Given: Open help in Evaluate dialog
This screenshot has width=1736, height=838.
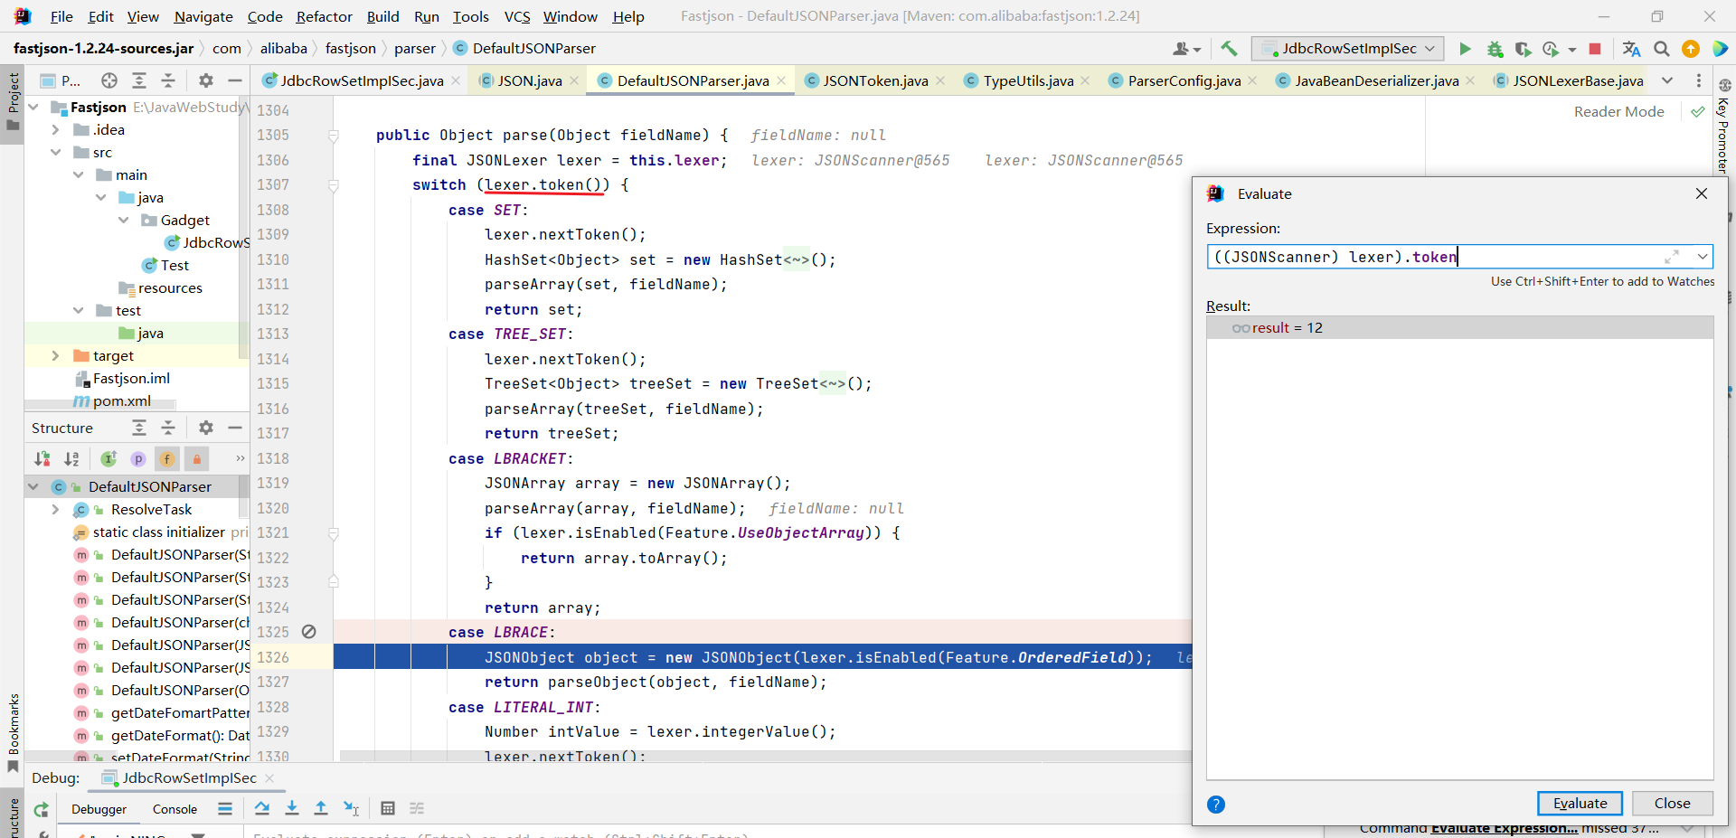Looking at the screenshot, I should [1216, 805].
